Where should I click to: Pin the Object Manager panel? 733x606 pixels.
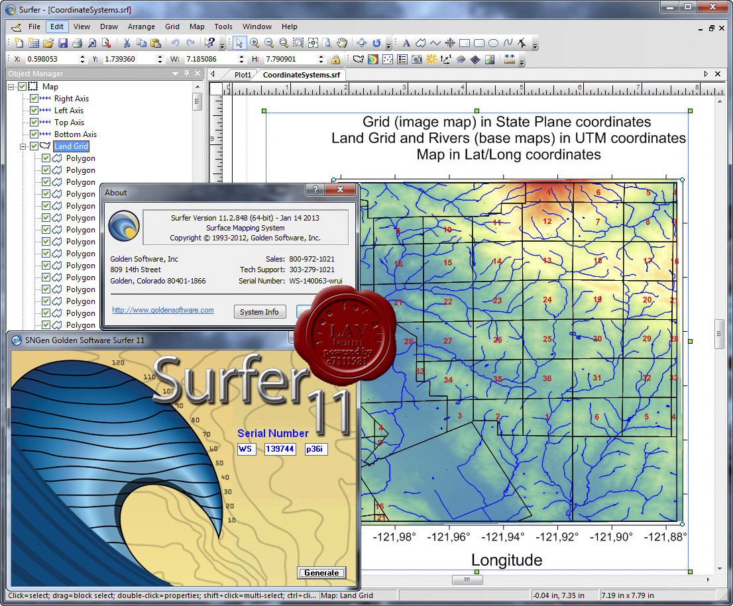coord(186,74)
